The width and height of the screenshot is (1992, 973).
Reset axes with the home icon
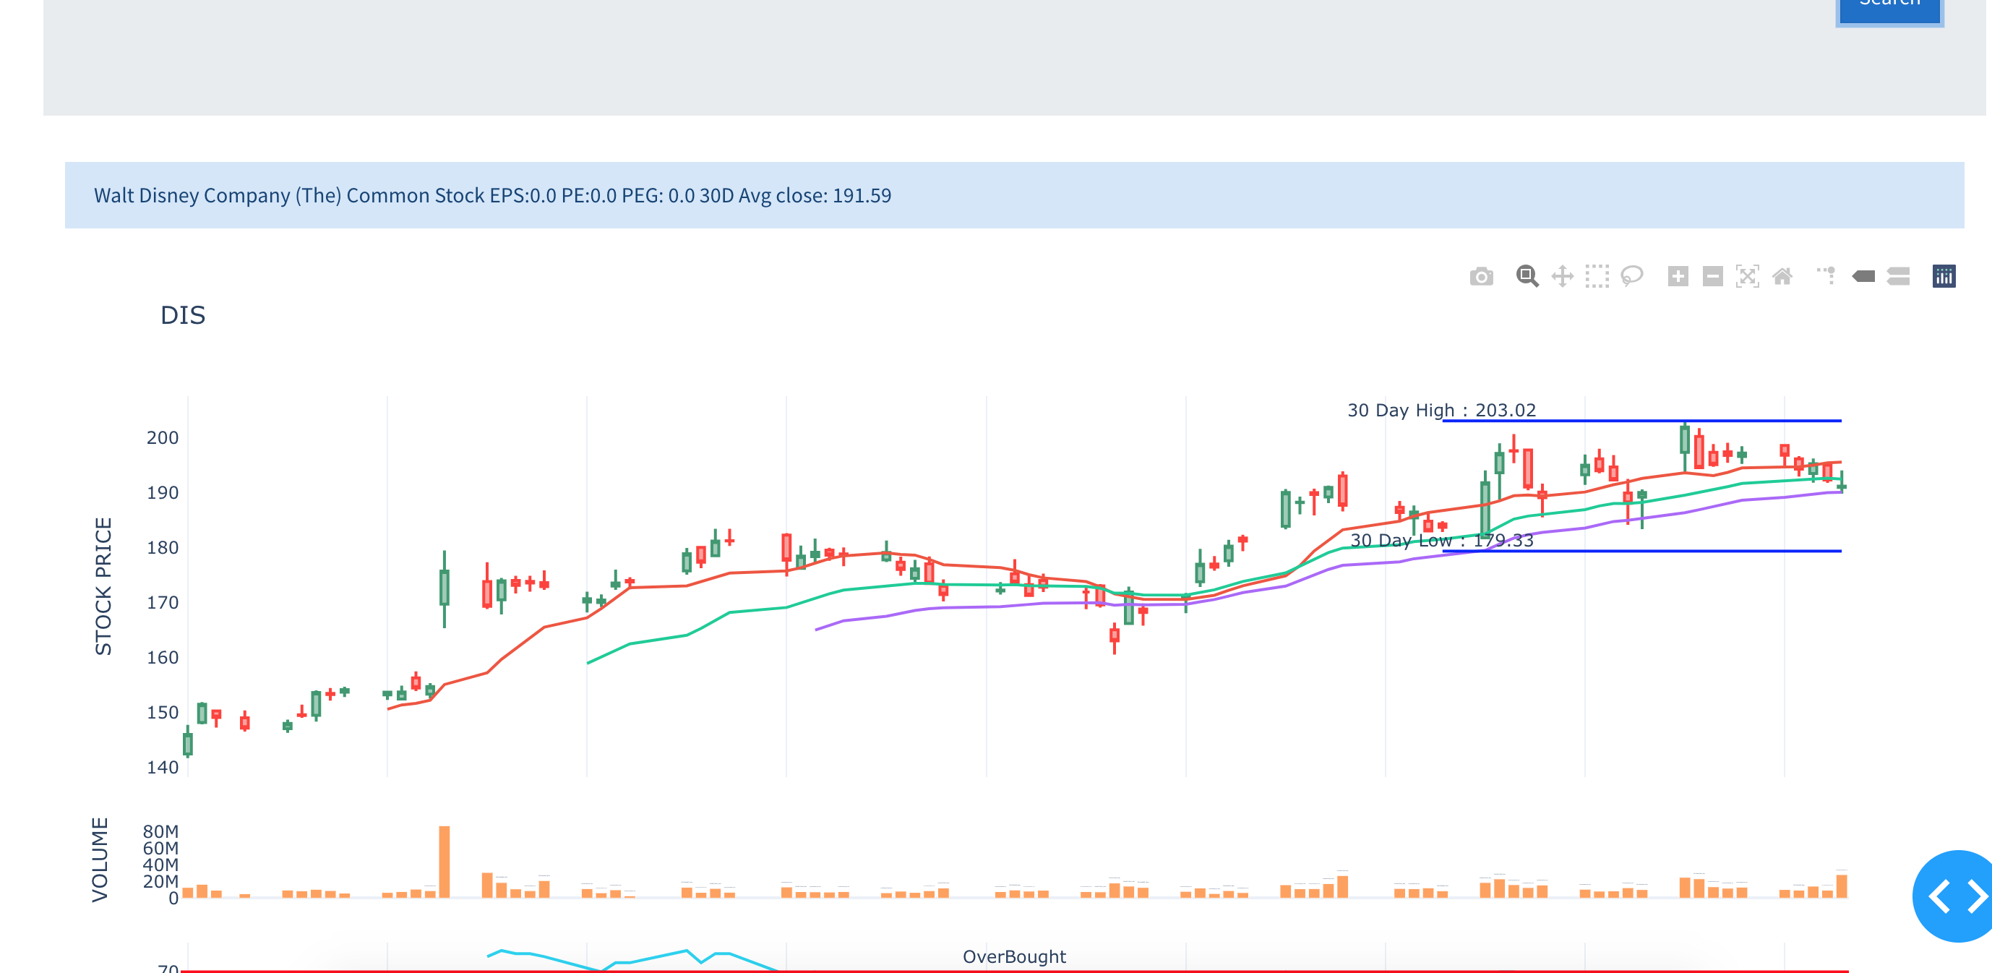coord(1782,276)
